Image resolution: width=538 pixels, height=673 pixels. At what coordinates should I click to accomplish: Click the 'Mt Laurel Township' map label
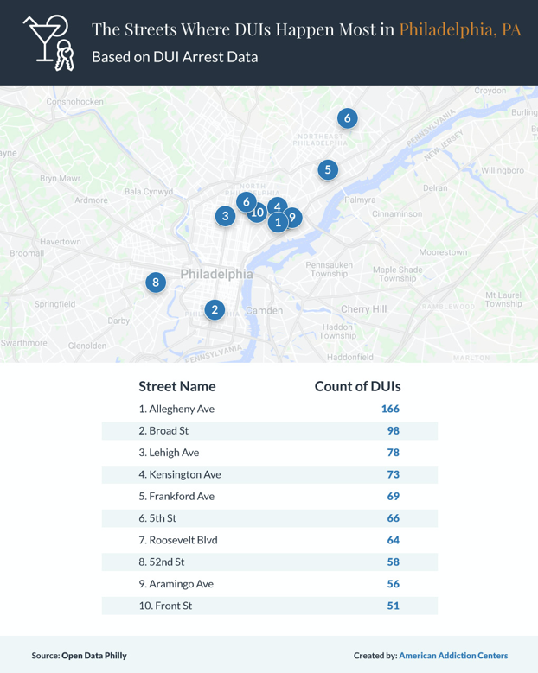pos(503,300)
